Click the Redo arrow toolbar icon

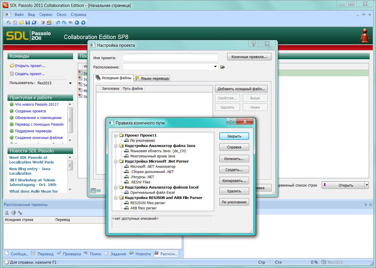(64, 23)
